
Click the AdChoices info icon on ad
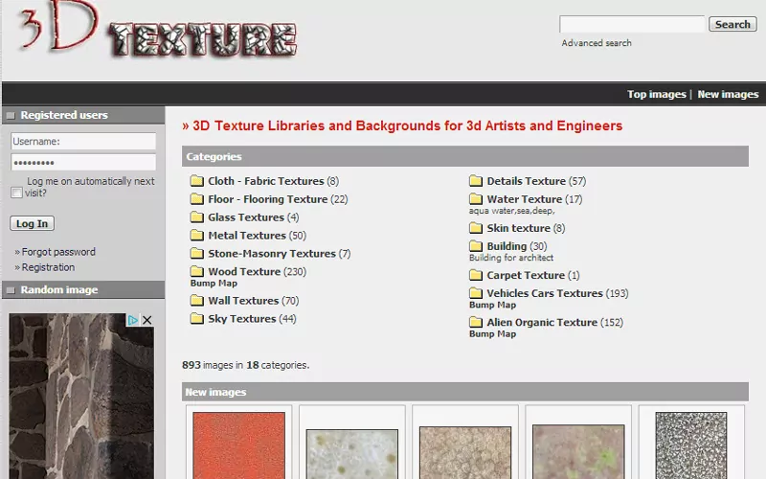click(x=134, y=320)
